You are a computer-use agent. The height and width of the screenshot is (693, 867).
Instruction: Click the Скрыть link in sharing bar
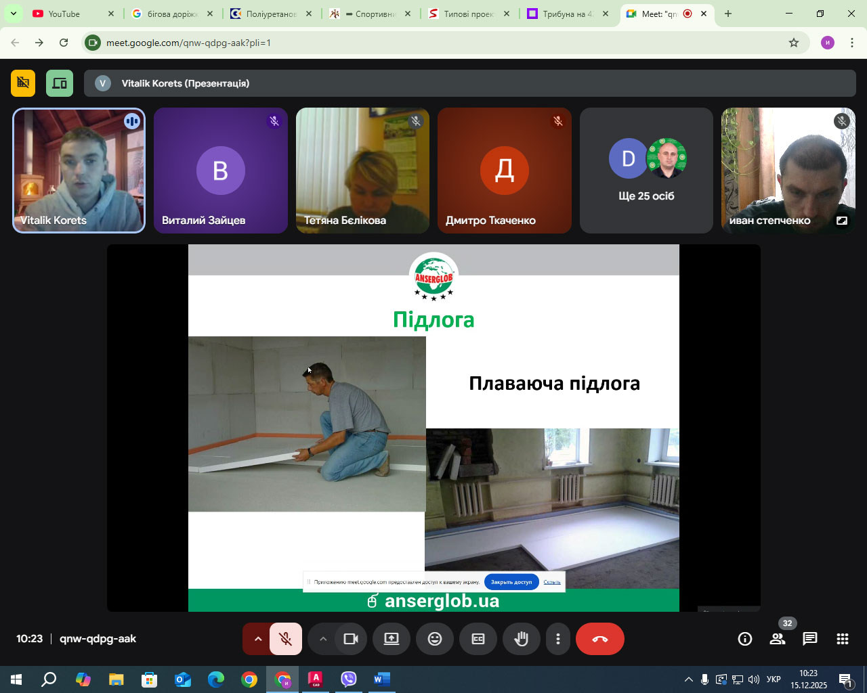(x=552, y=582)
